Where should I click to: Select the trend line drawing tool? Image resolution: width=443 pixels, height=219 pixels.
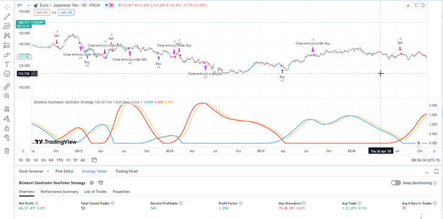tap(7, 17)
